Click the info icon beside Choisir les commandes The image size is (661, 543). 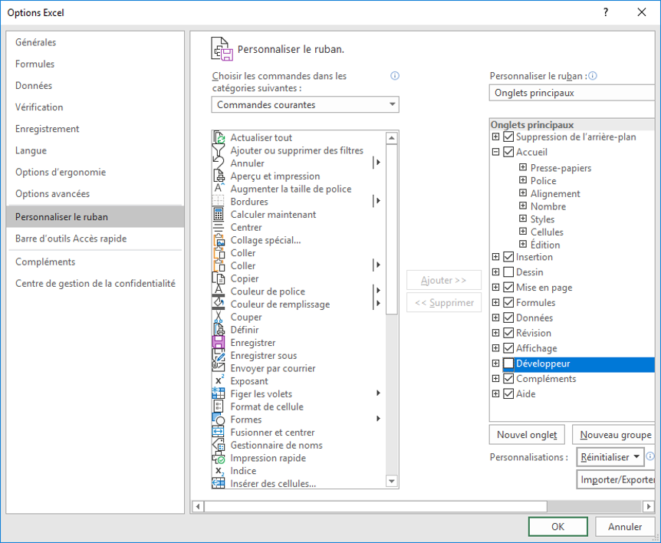click(x=395, y=76)
